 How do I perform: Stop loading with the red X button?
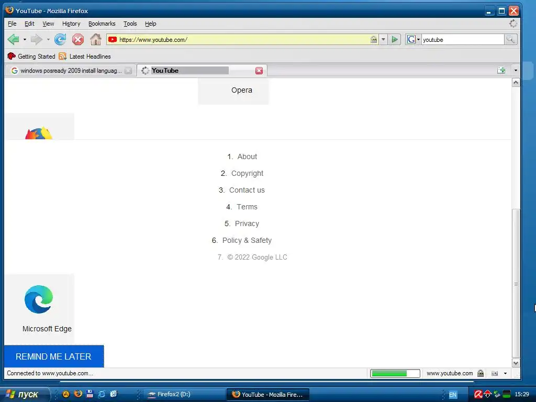coord(78,40)
